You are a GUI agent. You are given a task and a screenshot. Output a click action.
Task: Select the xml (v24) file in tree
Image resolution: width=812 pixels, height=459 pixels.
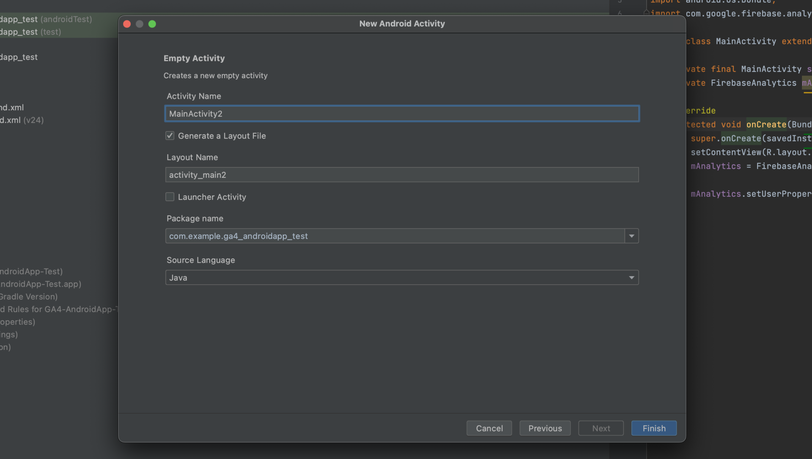[x=22, y=120]
